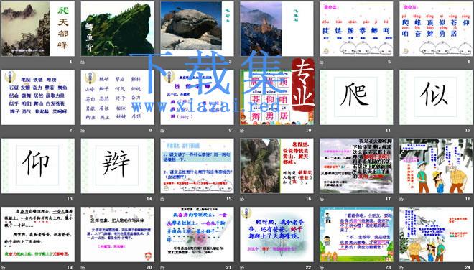
Task: Select slide 14 showing the character 辩
Action: 117,166
